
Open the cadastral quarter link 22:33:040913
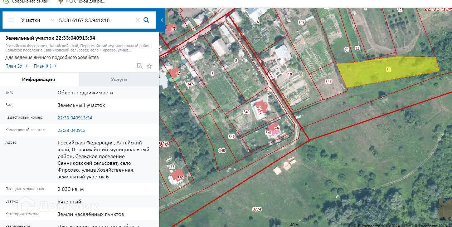[x=72, y=130]
